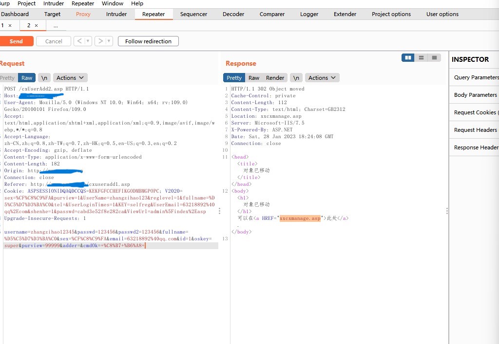Select combined single-panel layout icon

[x=434, y=57]
